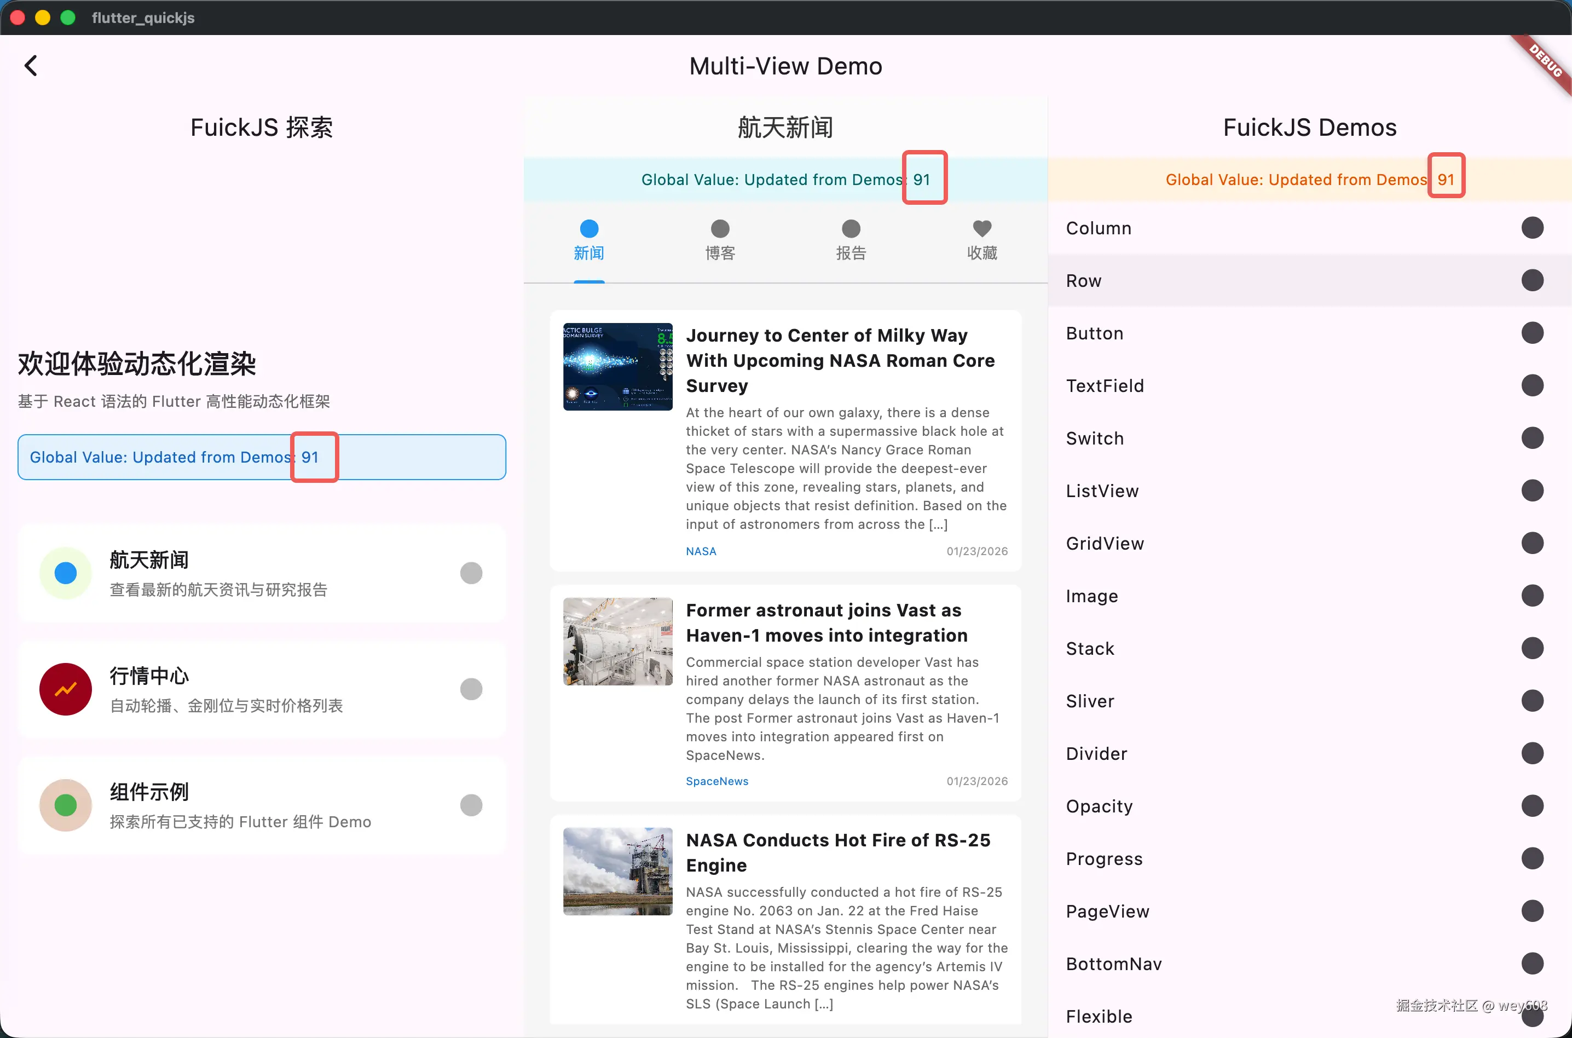This screenshot has height=1038, width=1572.
Task: Open the Milky Way article thumbnail
Action: (617, 366)
